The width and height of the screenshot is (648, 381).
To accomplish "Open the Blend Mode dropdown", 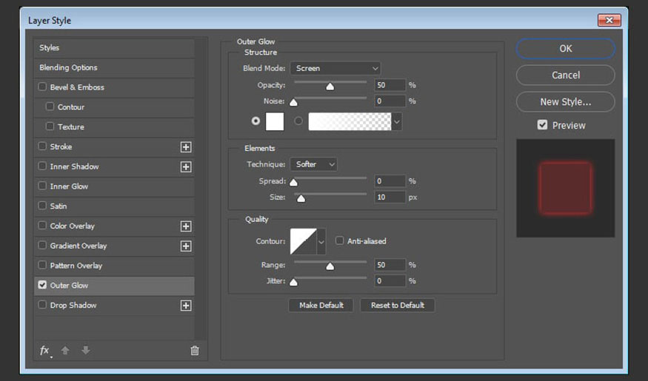I will pos(335,68).
